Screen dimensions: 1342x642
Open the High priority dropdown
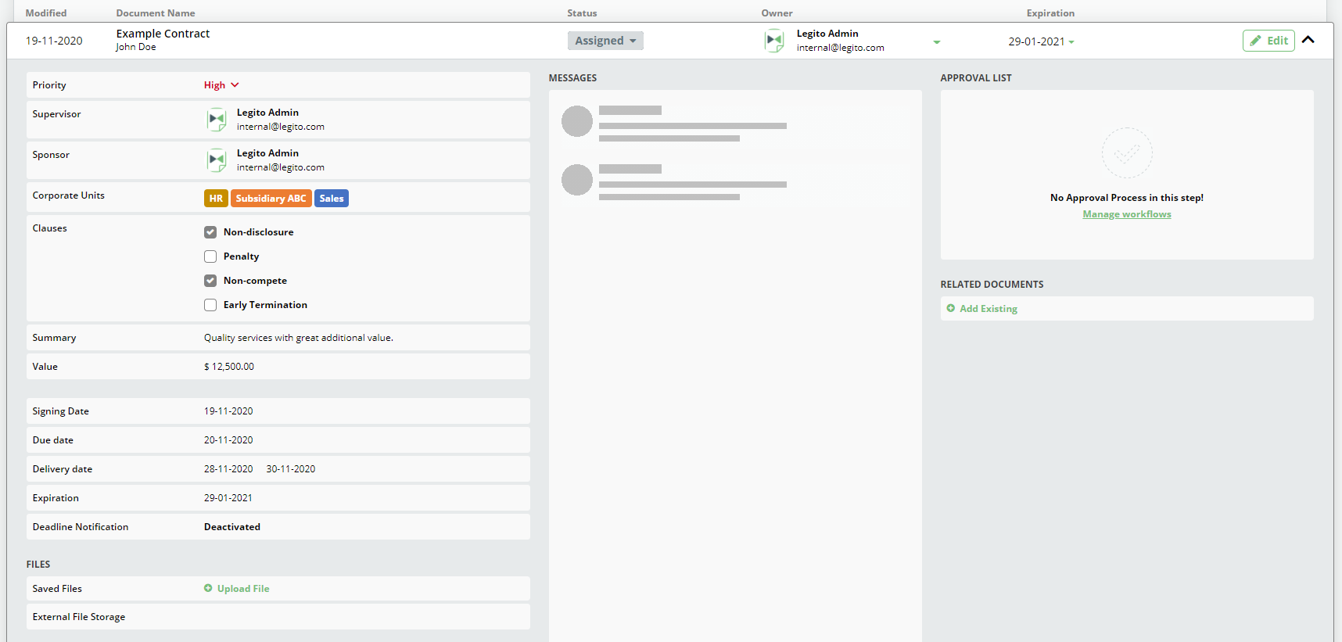pos(221,85)
